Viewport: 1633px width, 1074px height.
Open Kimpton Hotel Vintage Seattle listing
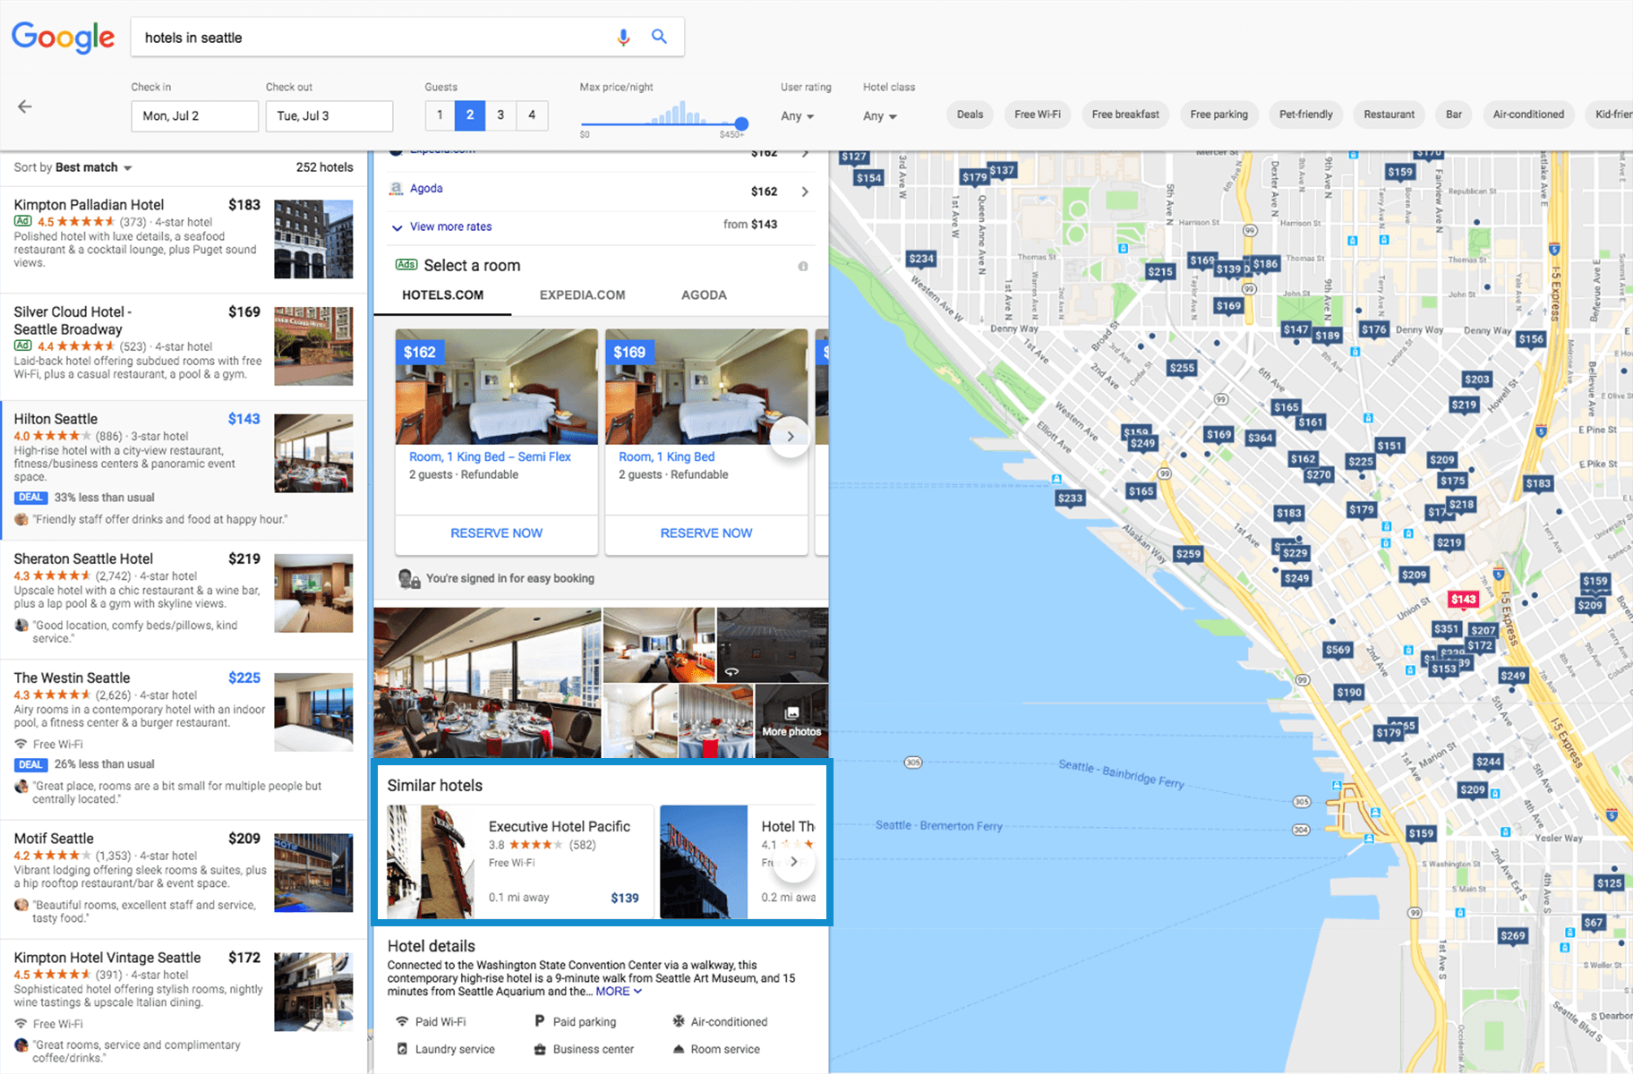click(184, 1006)
